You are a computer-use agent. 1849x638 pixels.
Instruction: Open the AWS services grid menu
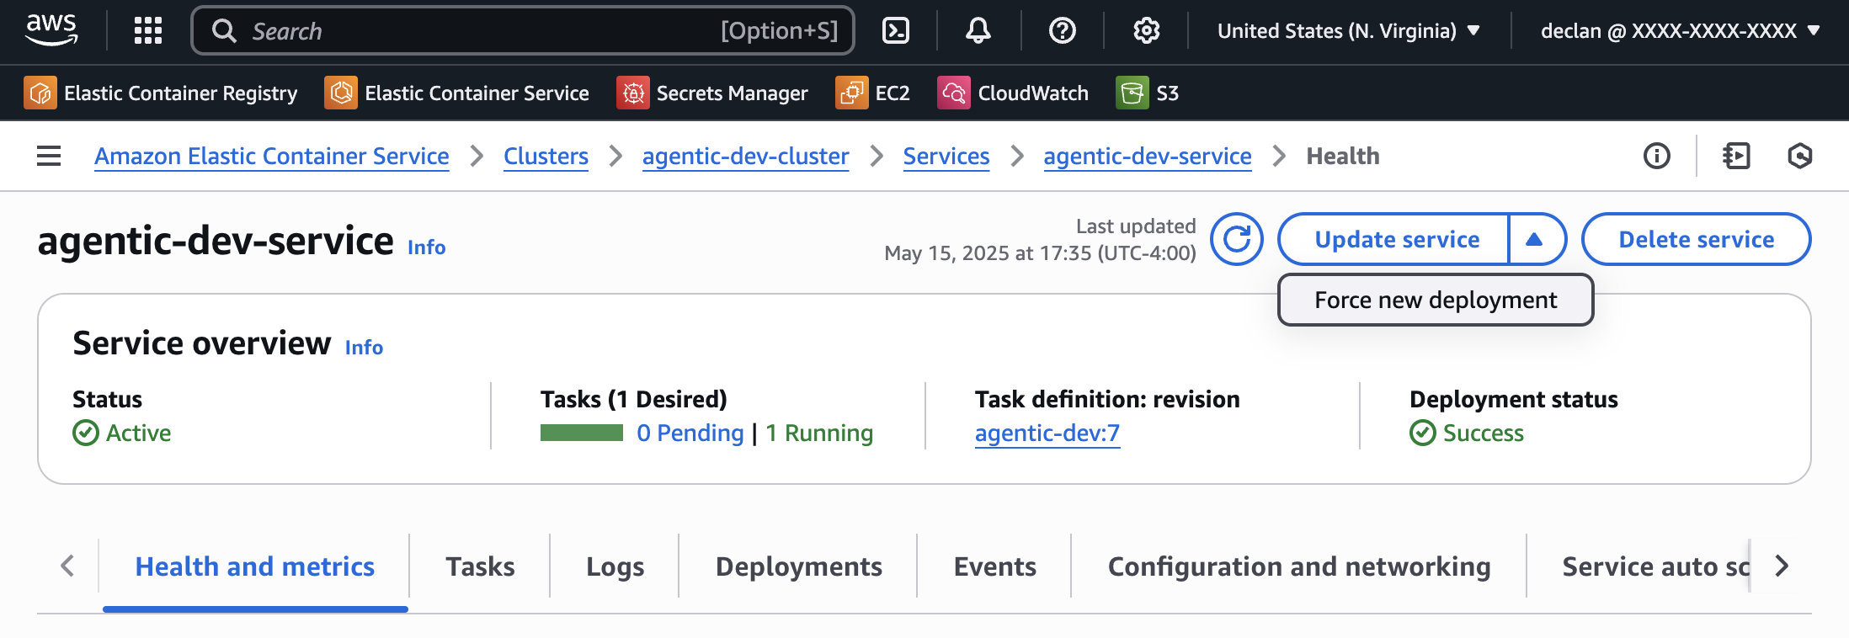coord(148,31)
